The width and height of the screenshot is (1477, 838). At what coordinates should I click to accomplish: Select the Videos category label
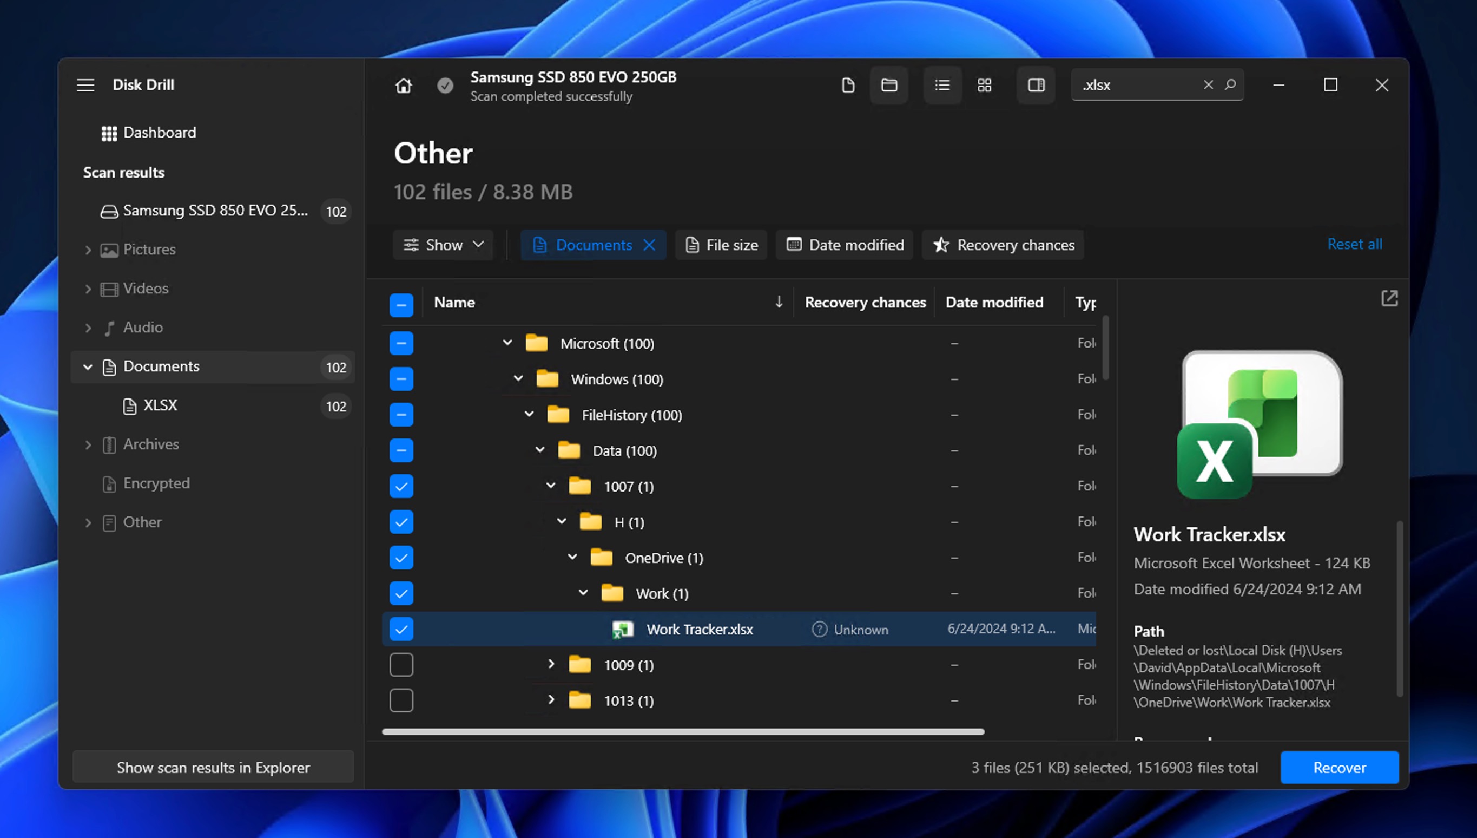pyautogui.click(x=146, y=289)
